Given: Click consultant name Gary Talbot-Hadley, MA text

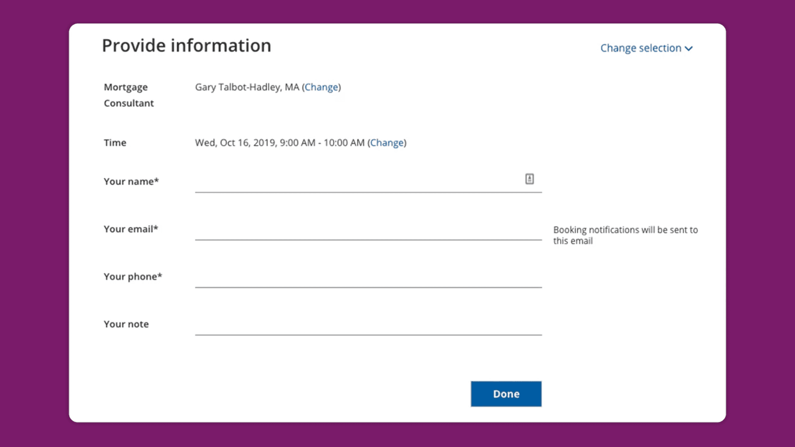Looking at the screenshot, I should click(x=247, y=87).
